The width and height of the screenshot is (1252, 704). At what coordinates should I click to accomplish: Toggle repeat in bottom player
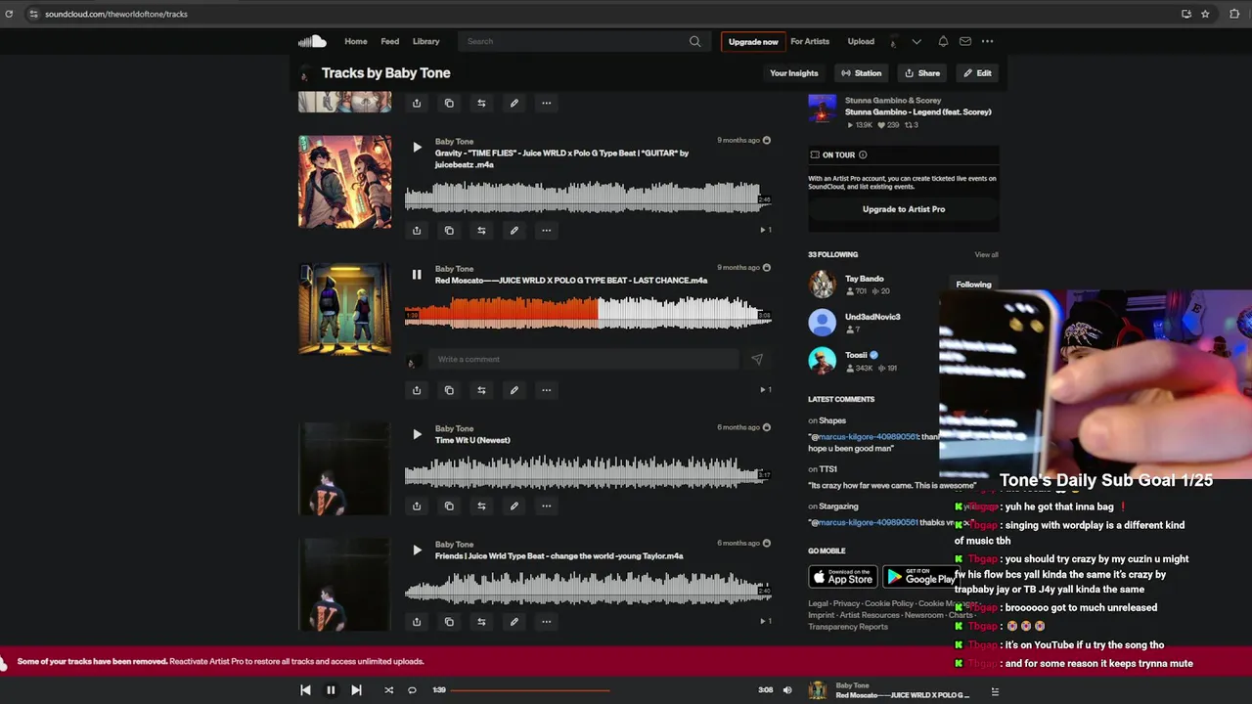(x=412, y=690)
